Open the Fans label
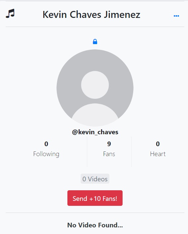This screenshot has height=234, width=188. tap(109, 154)
